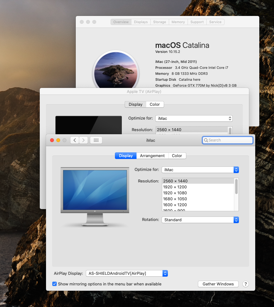Minimize the iMac window with yellow button
The image size is (274, 307).
58,140
